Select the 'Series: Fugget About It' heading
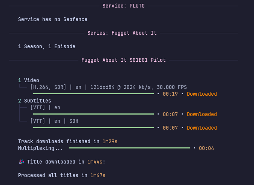The image size is (254, 185). [x=122, y=33]
